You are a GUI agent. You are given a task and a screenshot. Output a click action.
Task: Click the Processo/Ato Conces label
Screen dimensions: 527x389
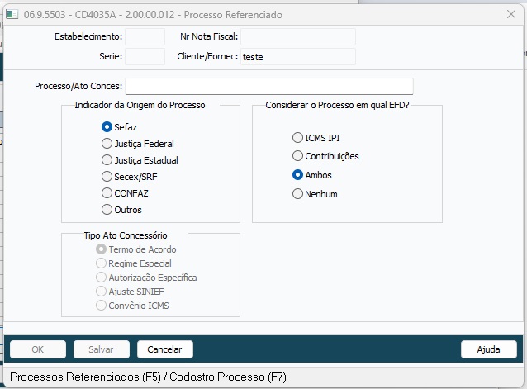[78, 86]
